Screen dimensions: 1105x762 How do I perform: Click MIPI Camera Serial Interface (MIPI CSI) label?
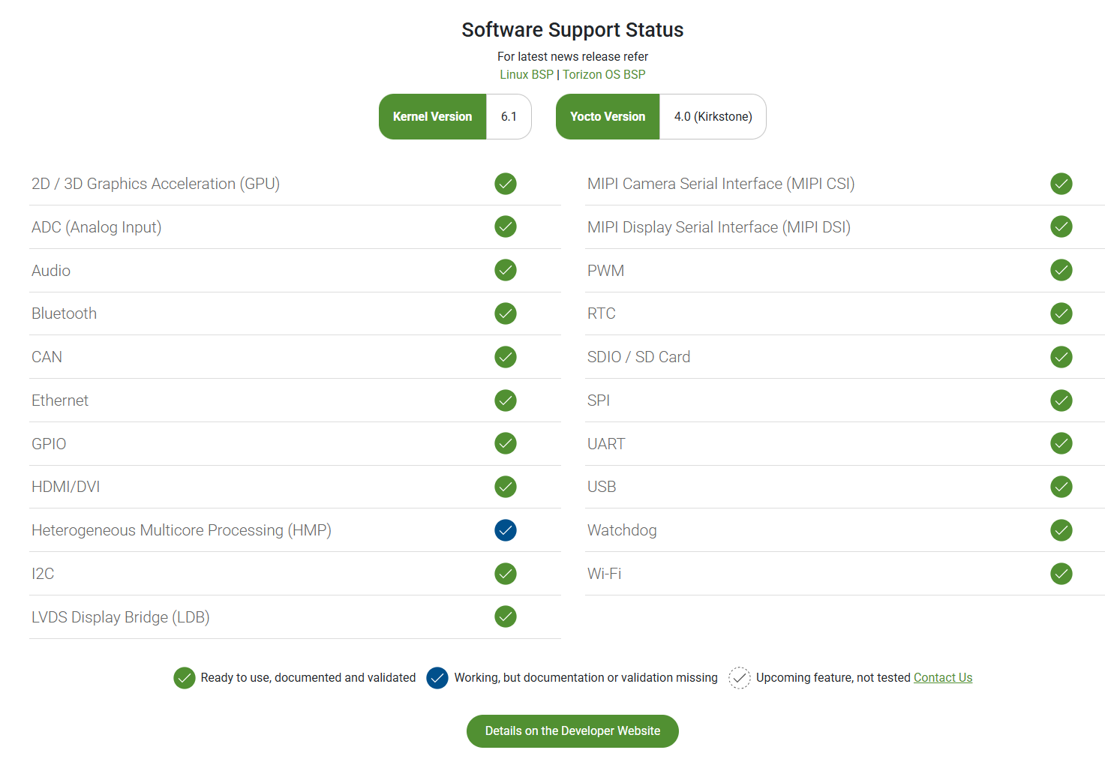pyautogui.click(x=721, y=184)
